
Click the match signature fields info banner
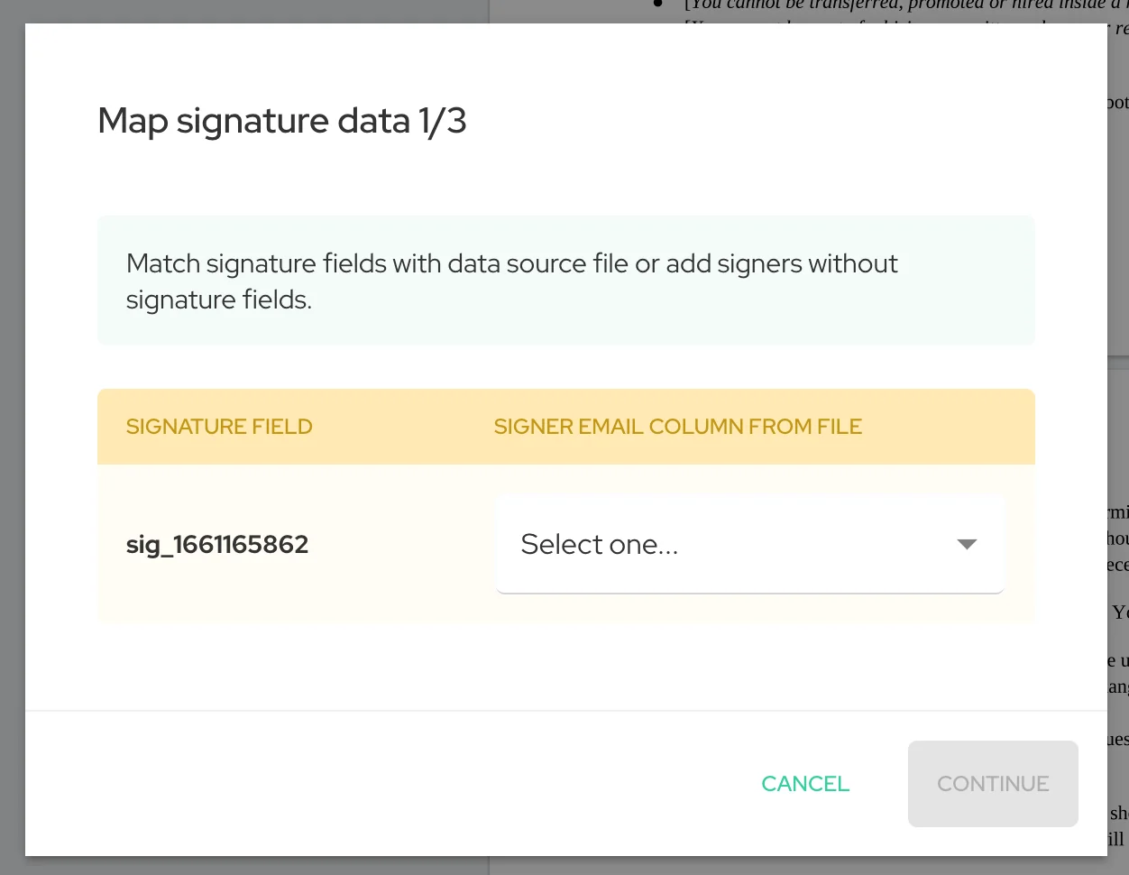point(565,281)
